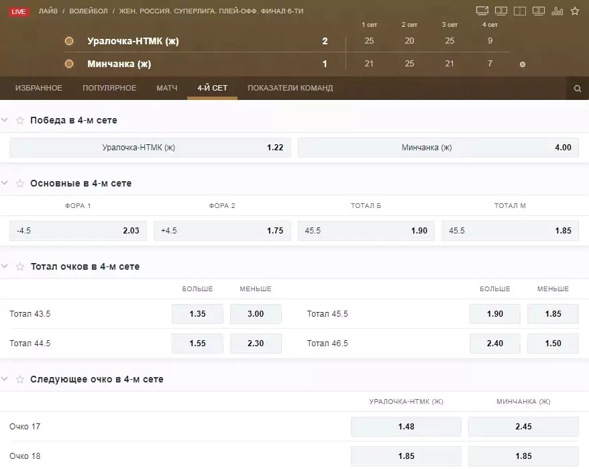This screenshot has height=469, width=589.
Task: Star the Тотал очков в 4-м сете market
Action: 20,266
